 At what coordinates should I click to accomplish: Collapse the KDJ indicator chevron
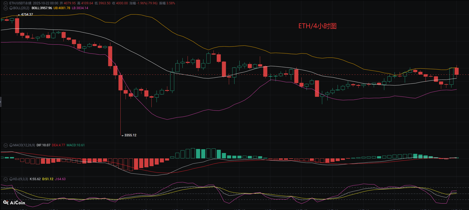(5, 179)
